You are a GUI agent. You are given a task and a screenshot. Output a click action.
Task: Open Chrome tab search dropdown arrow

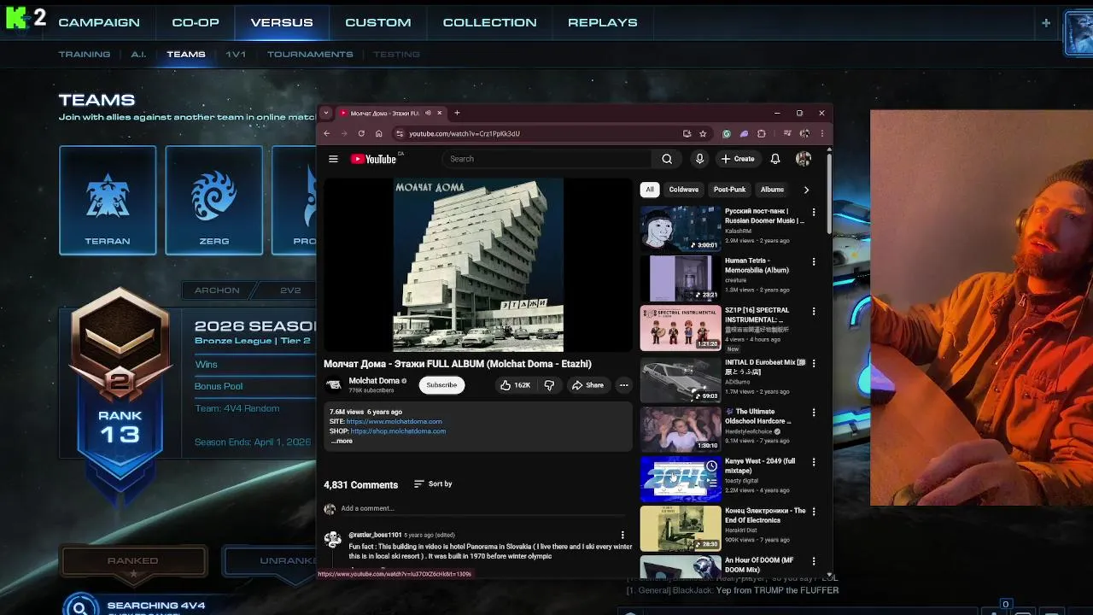point(325,113)
